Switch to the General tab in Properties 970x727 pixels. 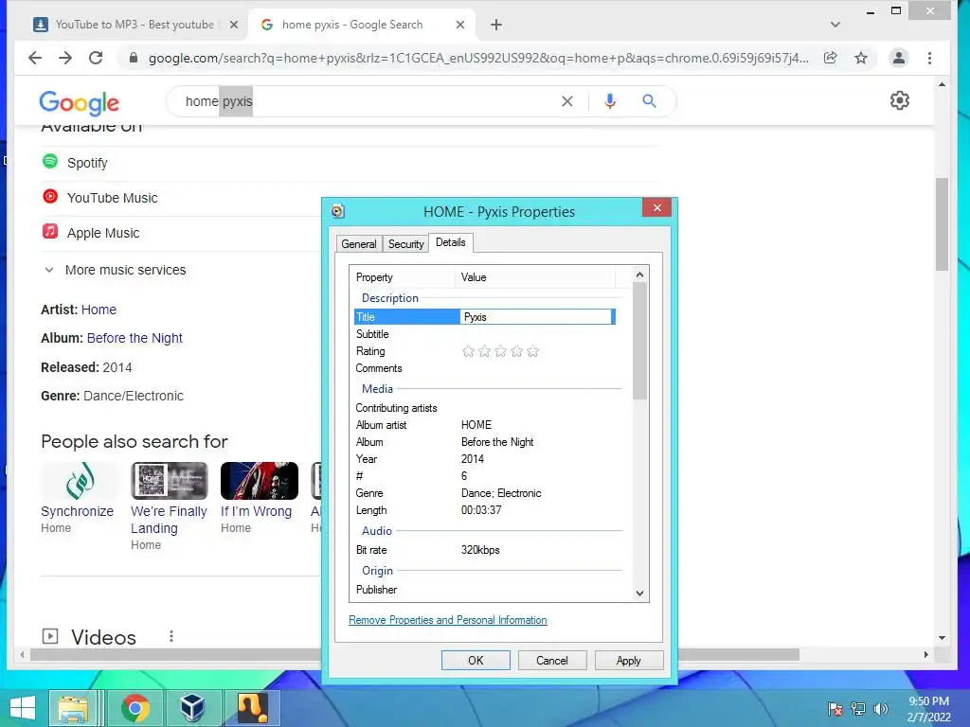tap(359, 244)
